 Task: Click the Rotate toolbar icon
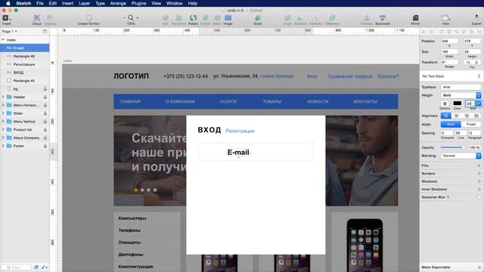[x=193, y=18]
